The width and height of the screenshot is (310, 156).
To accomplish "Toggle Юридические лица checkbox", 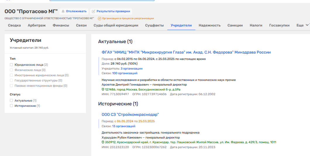I will tap(11, 65).
